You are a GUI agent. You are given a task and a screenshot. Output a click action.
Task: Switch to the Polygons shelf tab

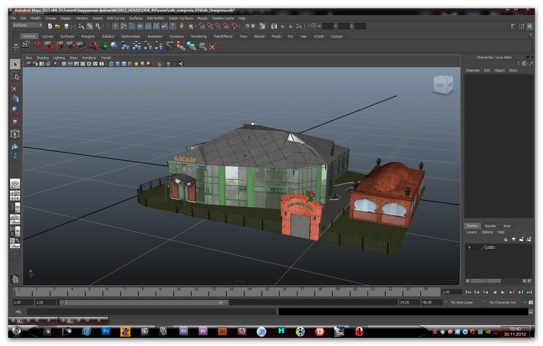click(x=87, y=37)
